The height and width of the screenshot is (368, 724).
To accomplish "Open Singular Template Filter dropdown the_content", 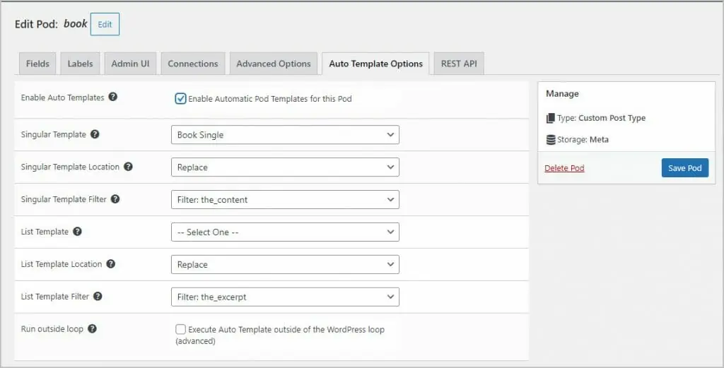I will coord(285,200).
